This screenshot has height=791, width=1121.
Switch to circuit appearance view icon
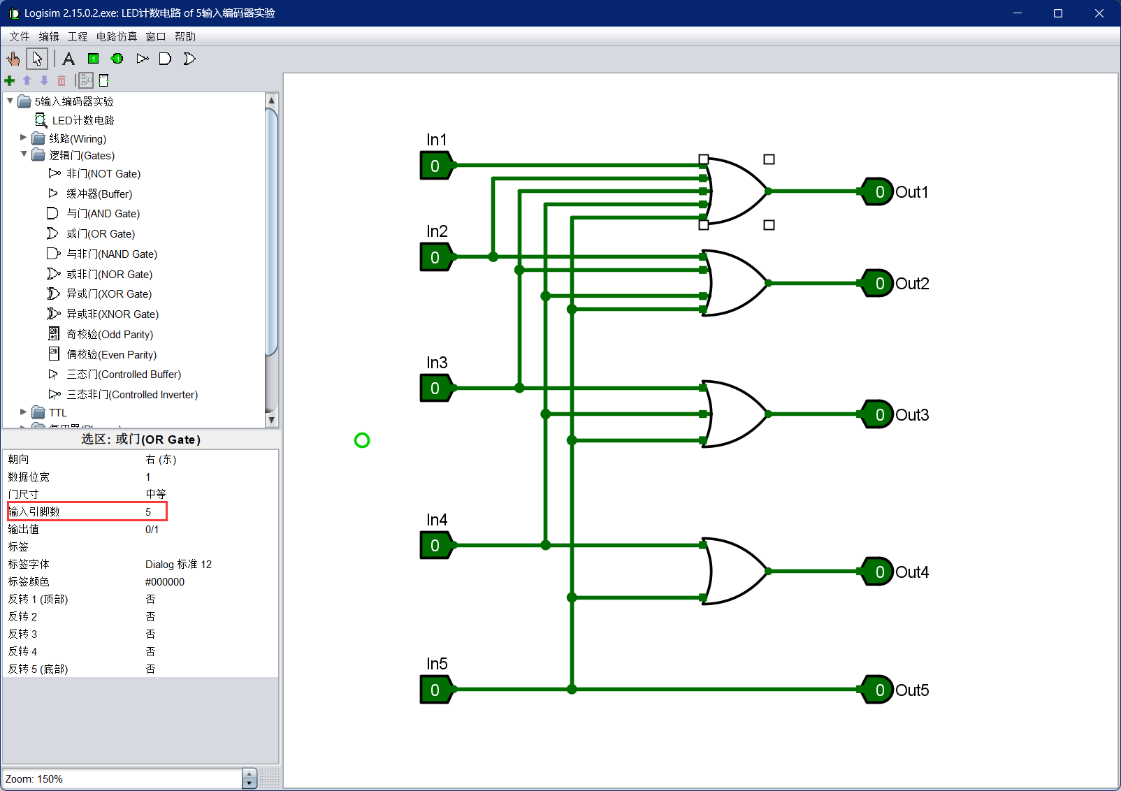tap(103, 80)
